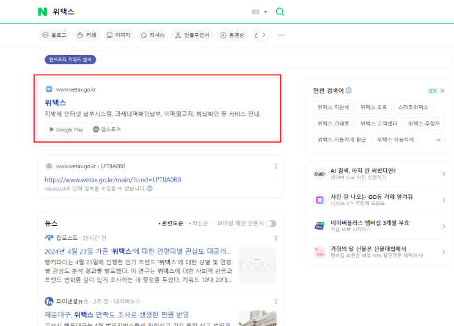This screenshot has height=326, width=454.
Task: Click the green Naver N logo
Action: (42, 12)
